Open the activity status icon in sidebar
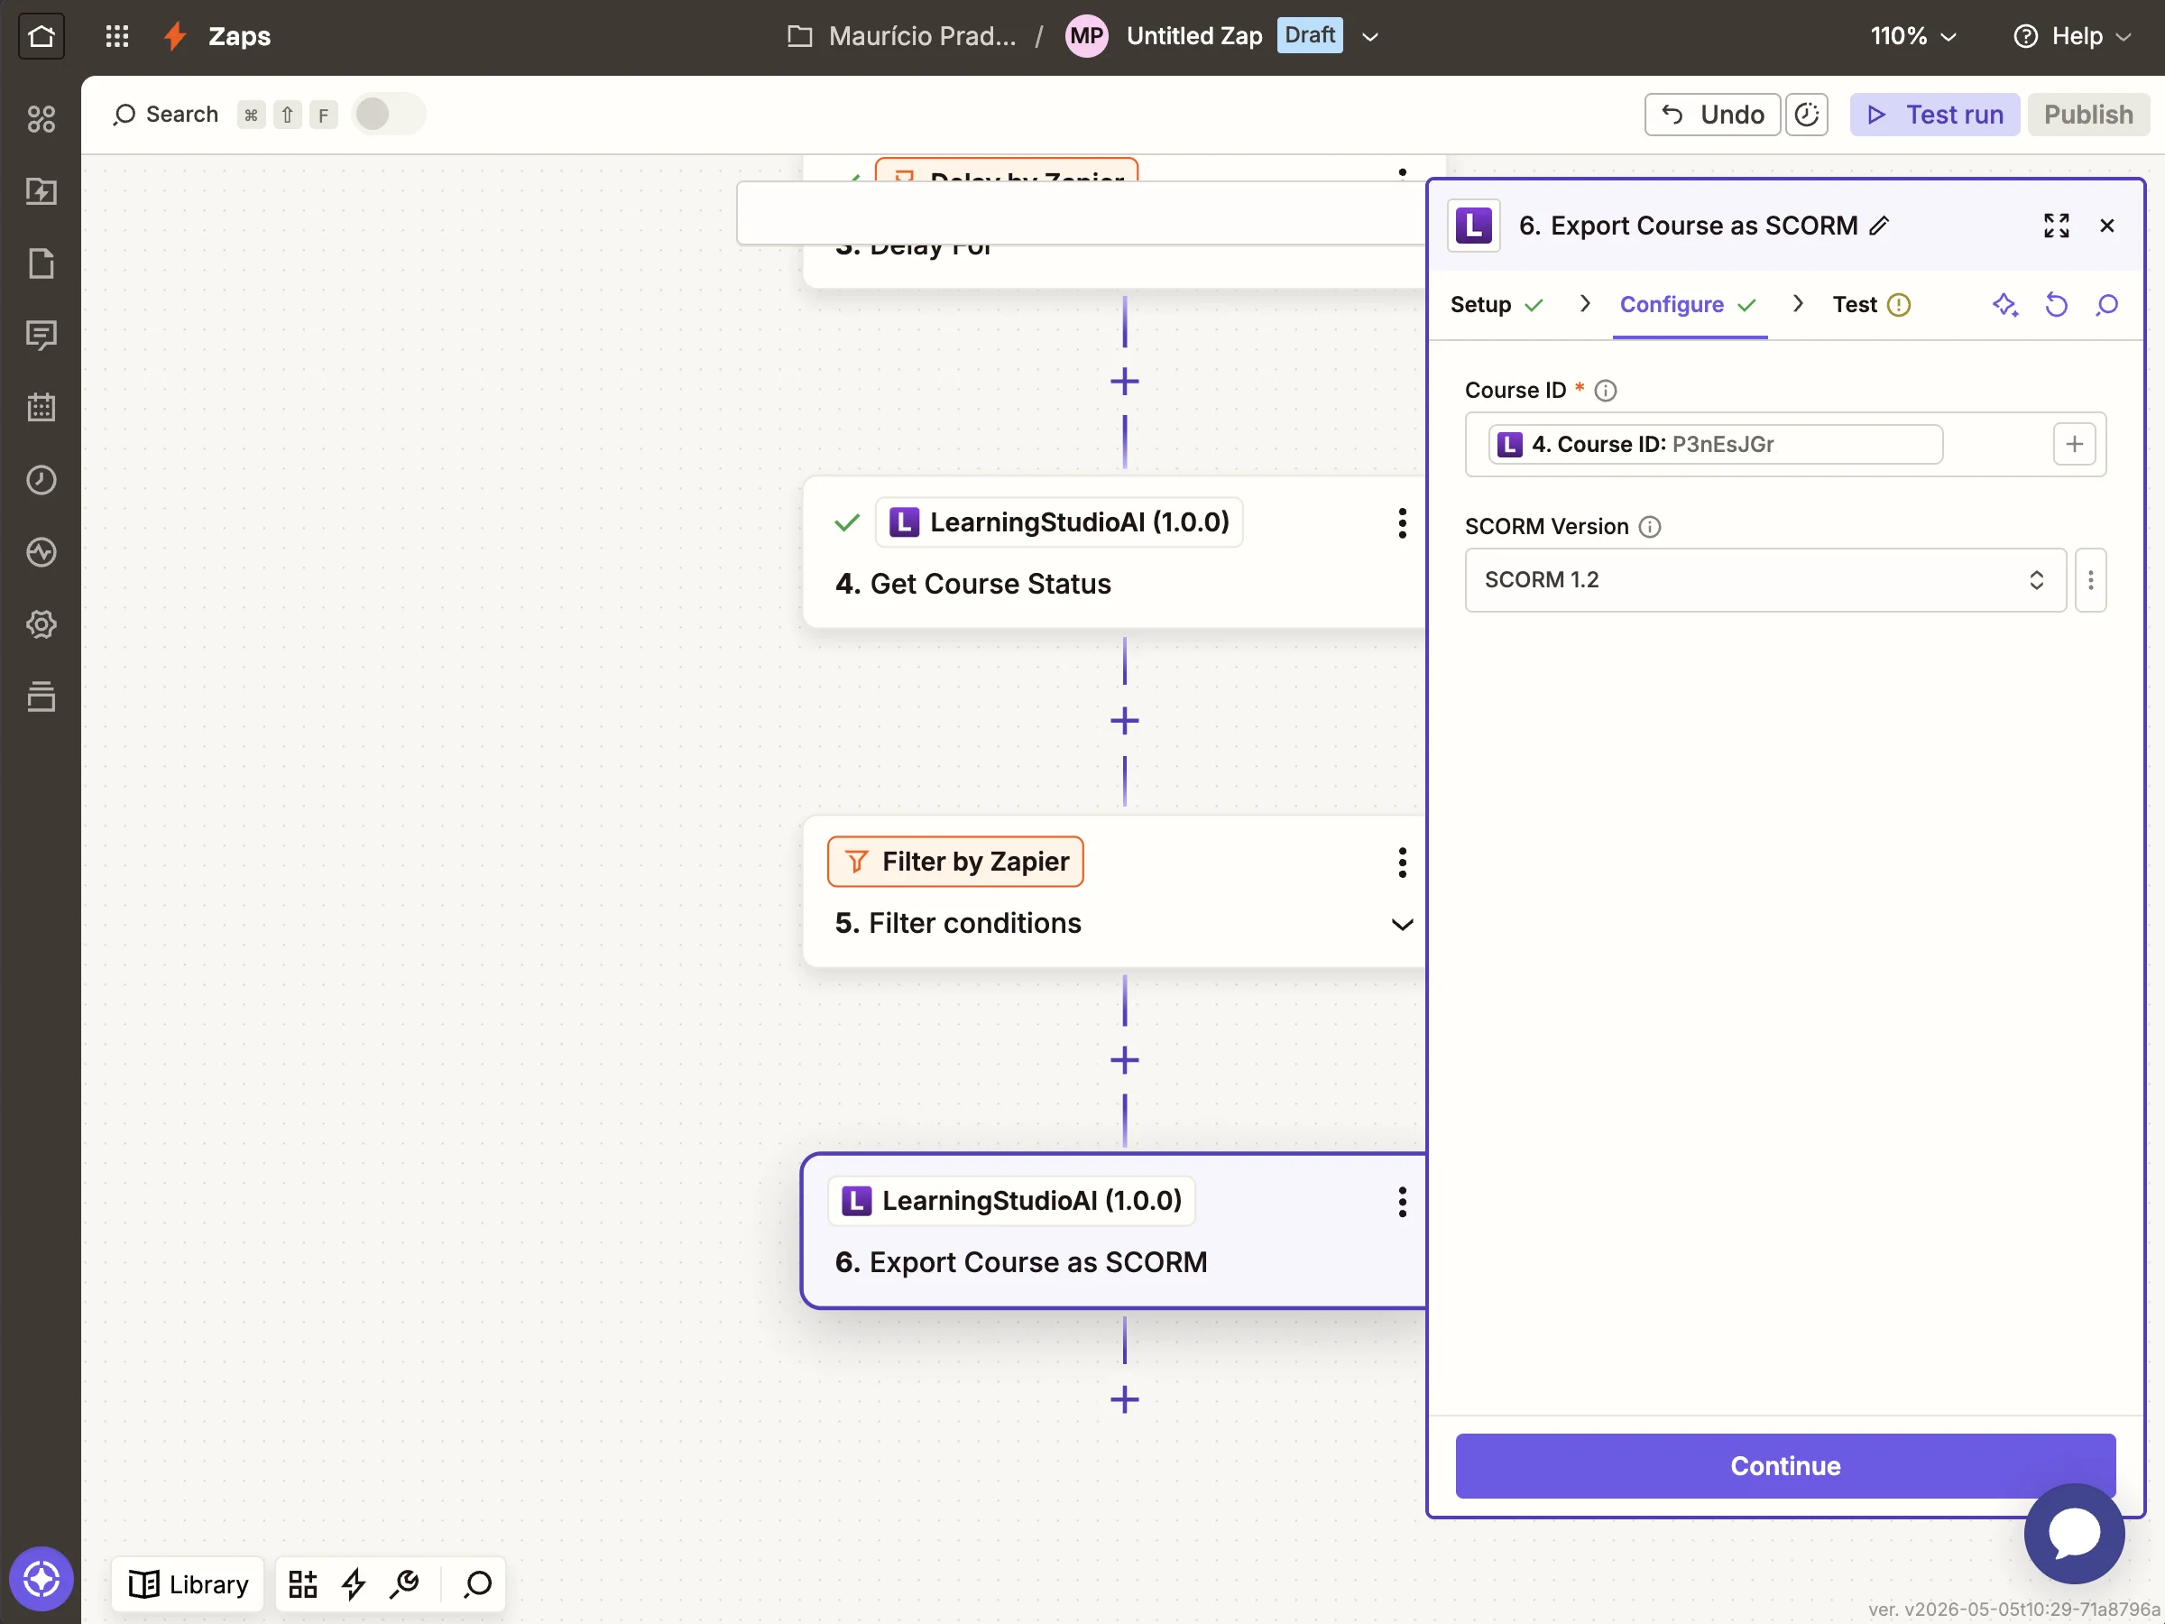Viewport: 2165px width, 1624px height. pos(41,552)
